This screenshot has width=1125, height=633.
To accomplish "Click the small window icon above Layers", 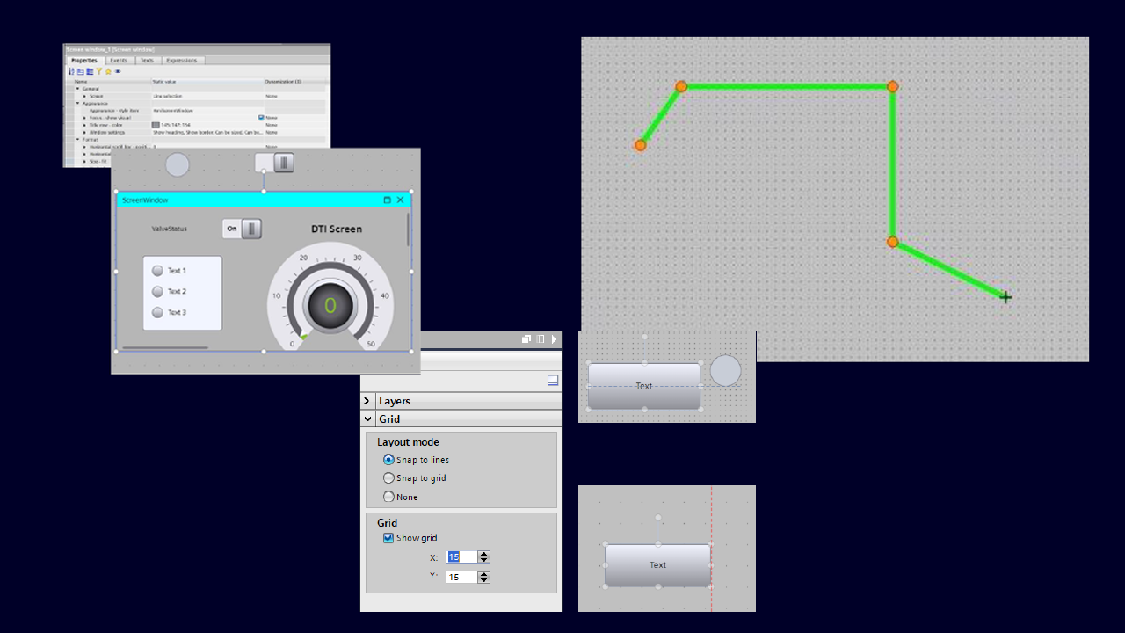I will coord(552,380).
